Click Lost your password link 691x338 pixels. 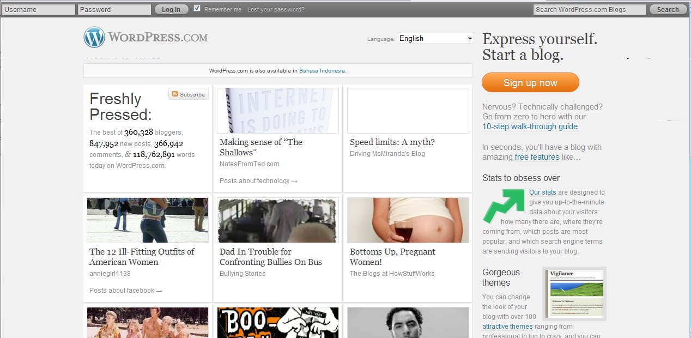pyautogui.click(x=276, y=10)
